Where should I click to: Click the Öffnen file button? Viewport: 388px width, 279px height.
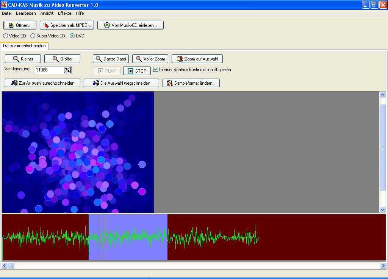point(20,25)
